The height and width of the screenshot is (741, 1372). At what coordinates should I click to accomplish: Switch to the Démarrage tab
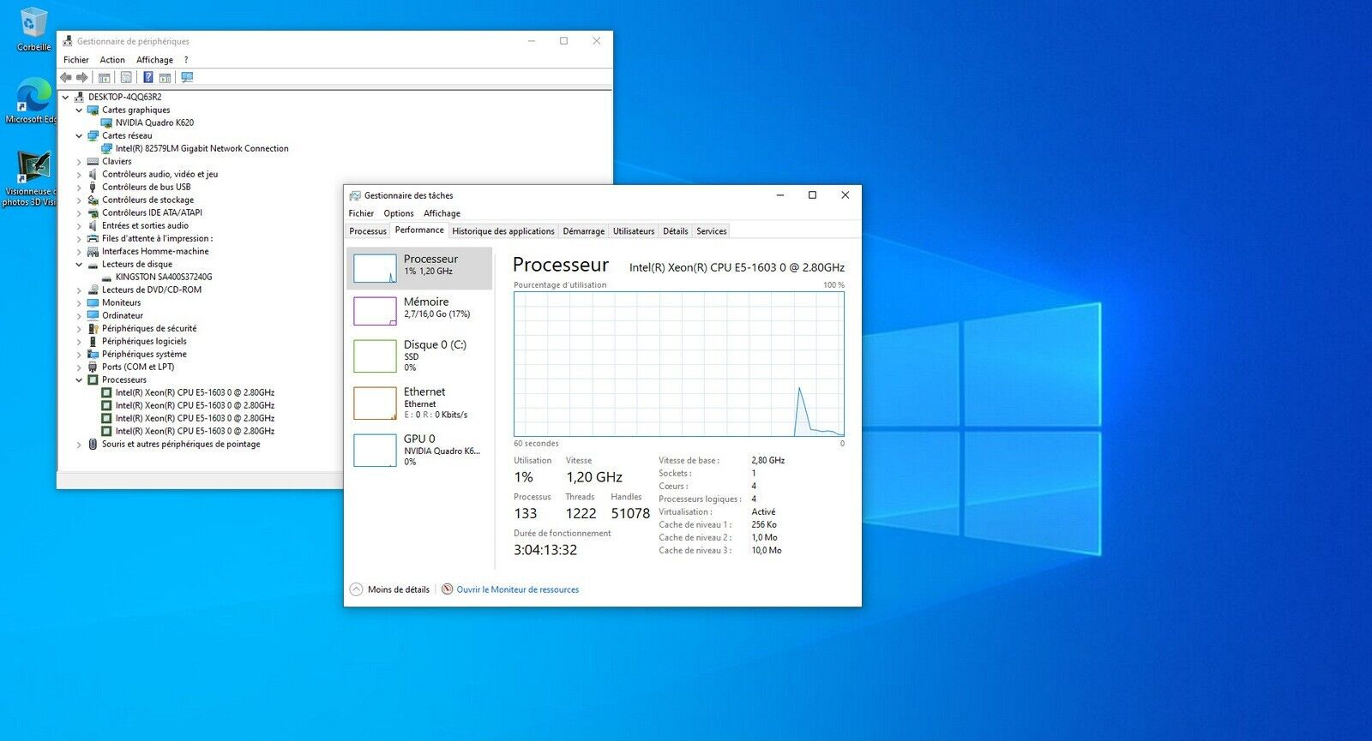tap(584, 231)
